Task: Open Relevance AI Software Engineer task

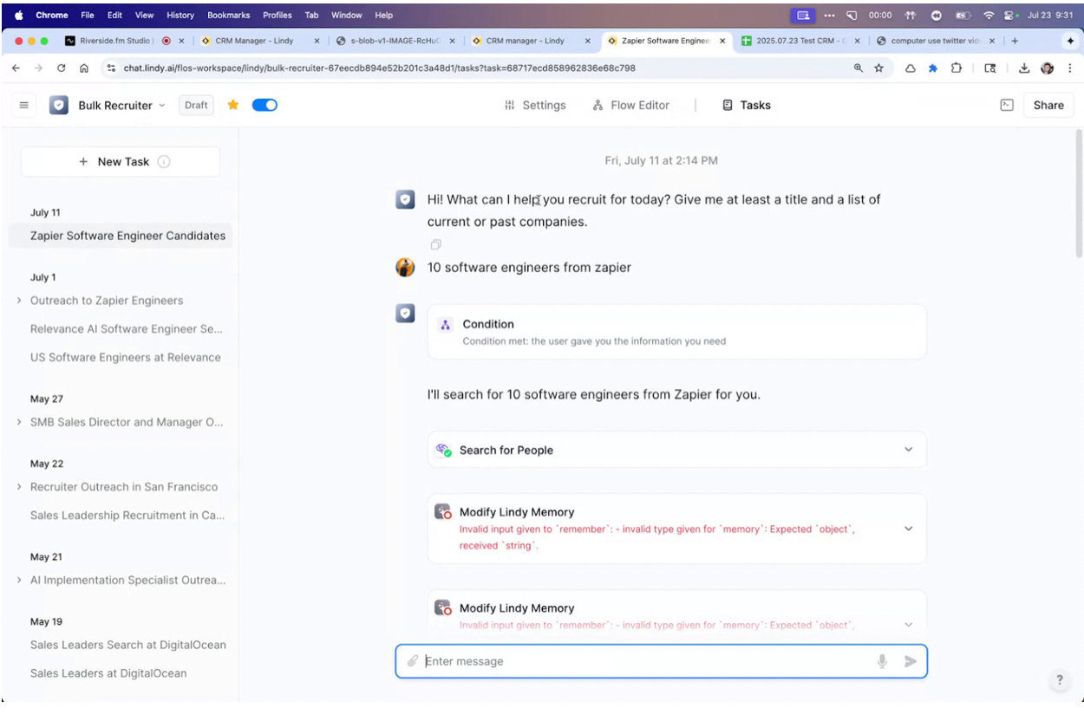Action: click(x=127, y=329)
